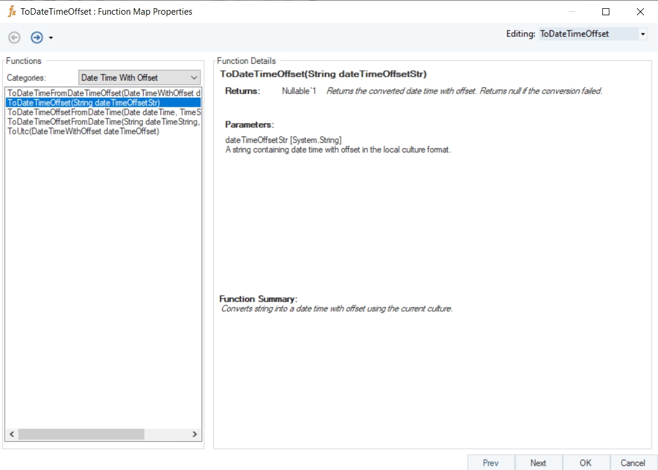Select ToDateTimeOffsetFromDateTime(Date dateTime entry
This screenshot has width=658, height=470.
click(104, 112)
